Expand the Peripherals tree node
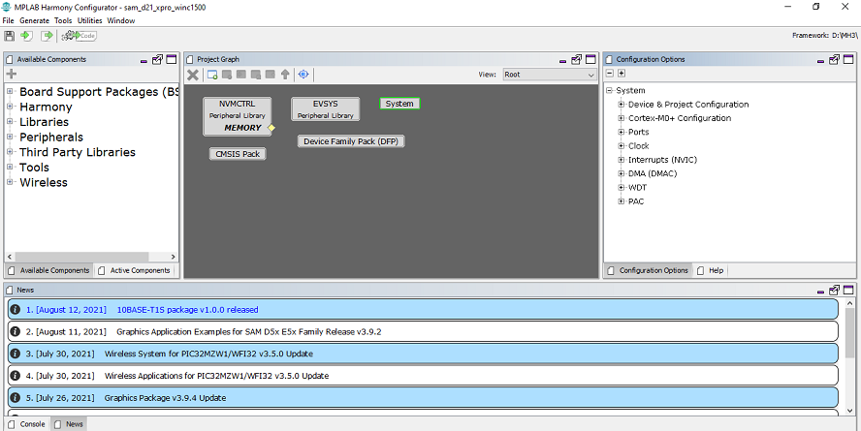This screenshot has width=861, height=431. click(x=10, y=138)
